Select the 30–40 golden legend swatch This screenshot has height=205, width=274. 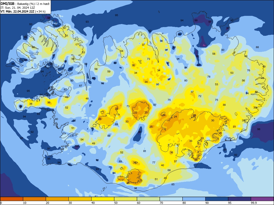coord(80,199)
